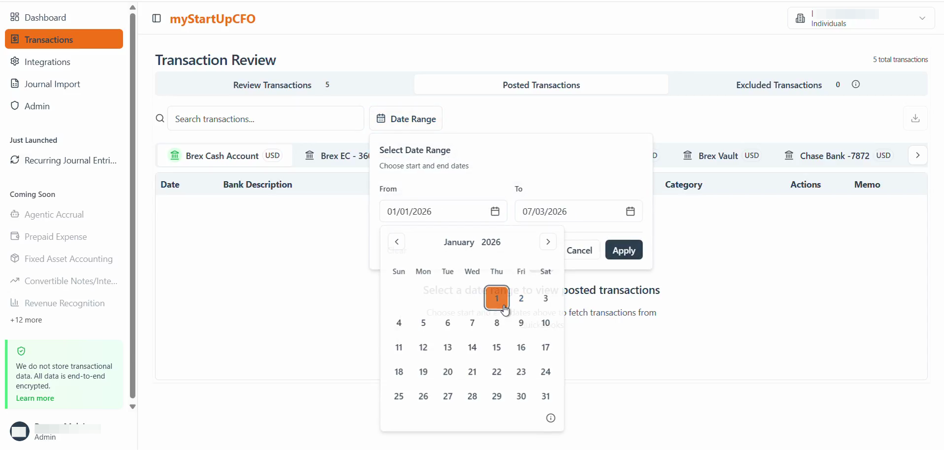Click the Category column header
The width and height of the screenshot is (944, 450).
[683, 185]
